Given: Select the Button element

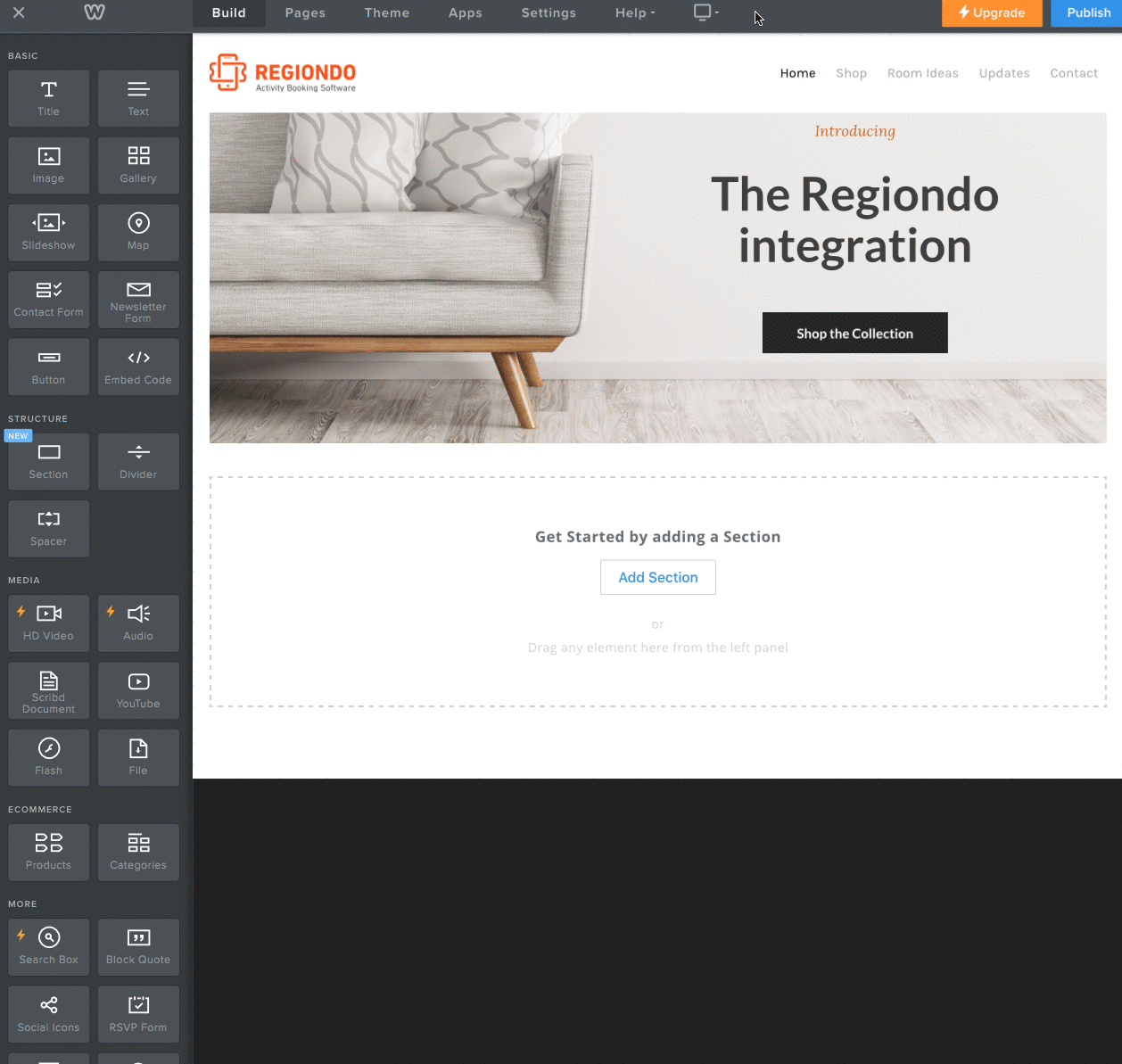Looking at the screenshot, I should [49, 367].
